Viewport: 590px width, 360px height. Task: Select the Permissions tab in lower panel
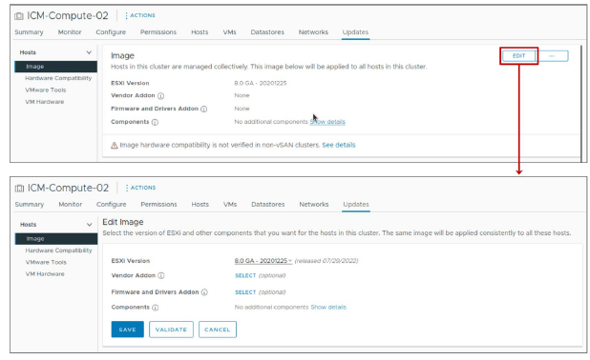158,205
